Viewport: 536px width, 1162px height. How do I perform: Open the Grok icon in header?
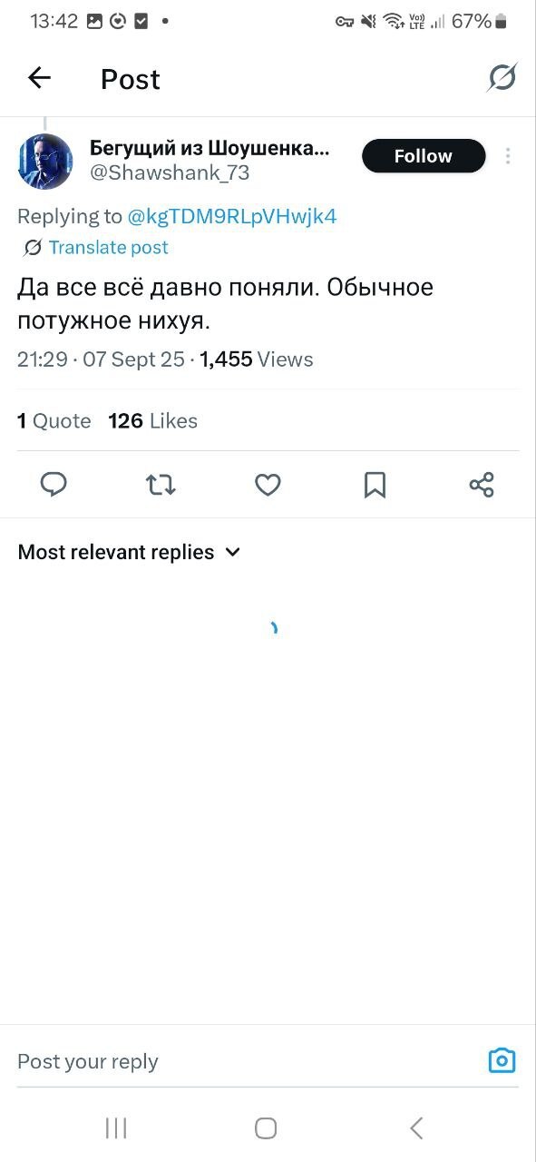502,78
